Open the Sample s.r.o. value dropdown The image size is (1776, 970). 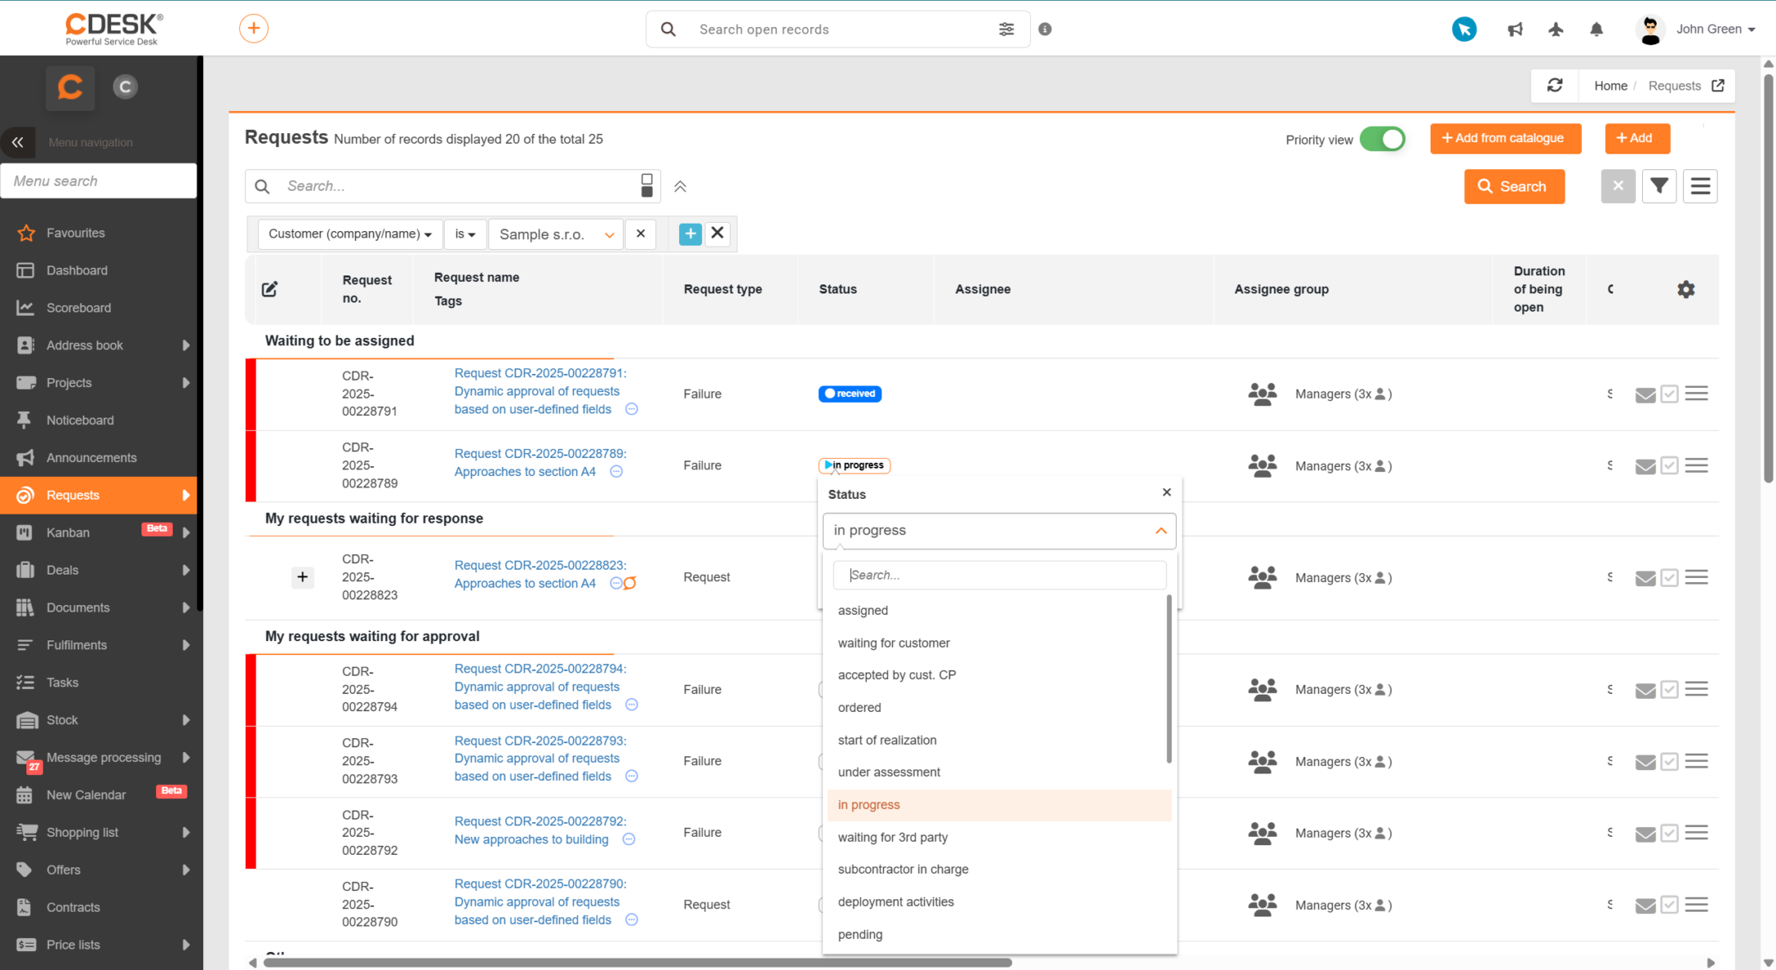tap(555, 234)
